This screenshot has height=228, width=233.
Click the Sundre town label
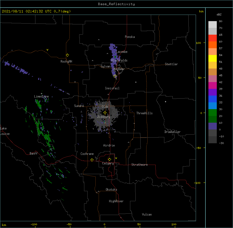point(79,106)
